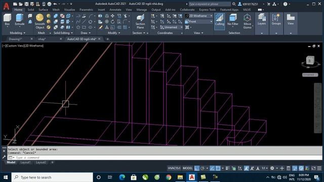
Task: Open the Visualize ribbon tab
Action: (x=69, y=10)
